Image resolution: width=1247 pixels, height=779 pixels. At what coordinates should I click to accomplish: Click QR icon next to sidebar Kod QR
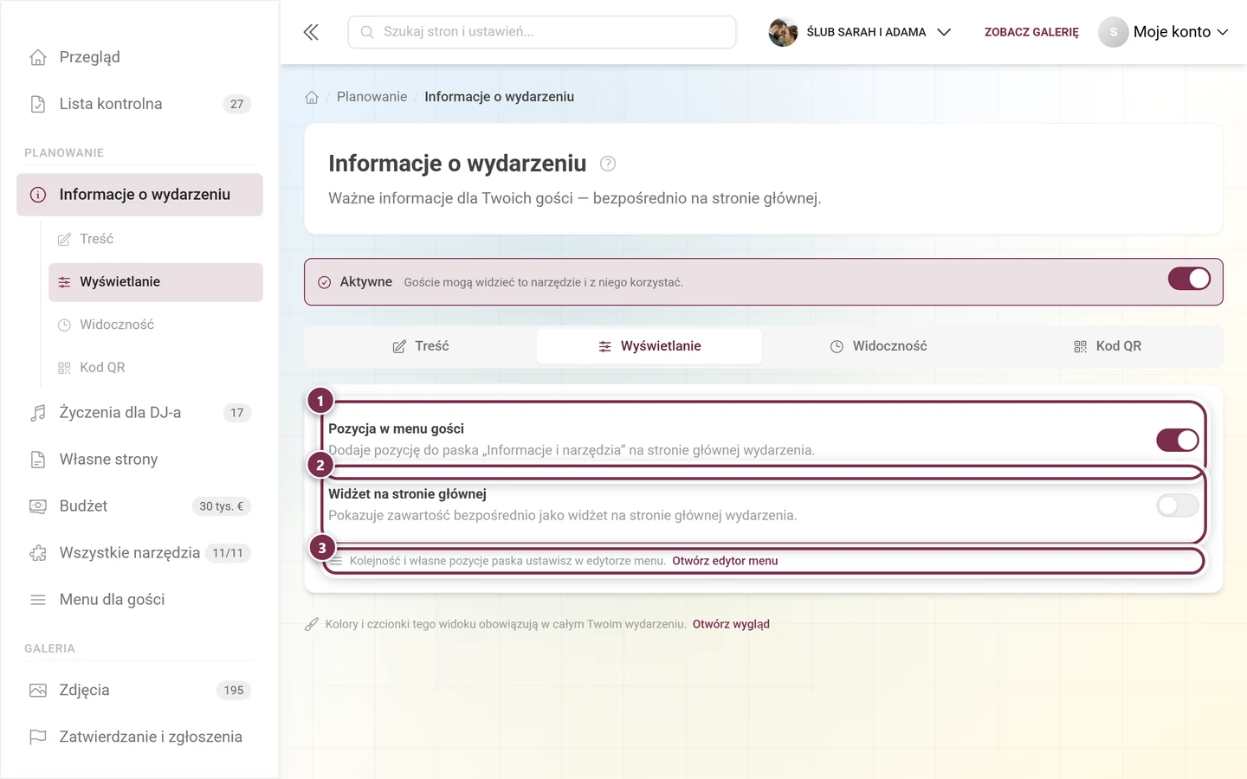point(64,368)
